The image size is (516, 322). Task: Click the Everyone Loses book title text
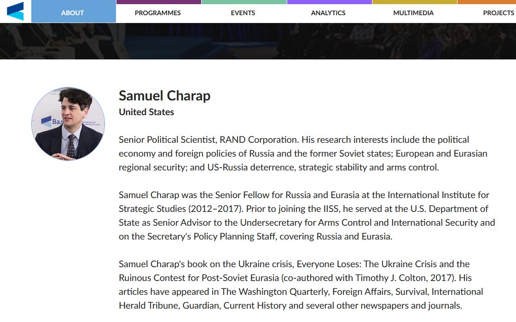328,264
